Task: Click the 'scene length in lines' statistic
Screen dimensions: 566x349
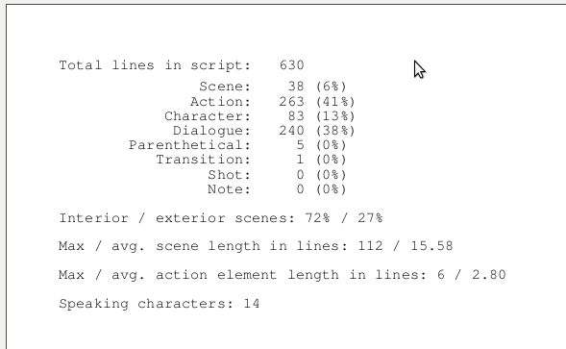Action: pyautogui.click(x=256, y=246)
